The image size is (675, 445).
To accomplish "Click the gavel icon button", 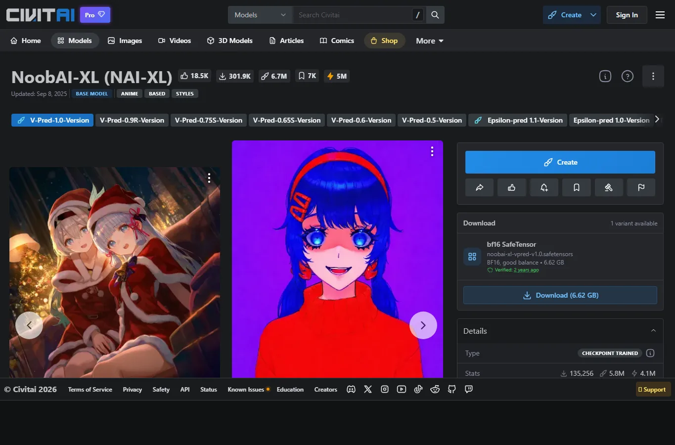I will pyautogui.click(x=609, y=187).
